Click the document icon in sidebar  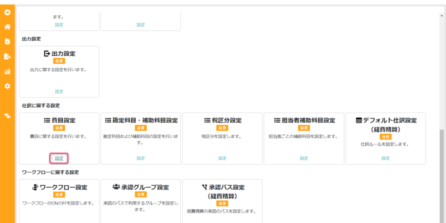click(x=7, y=42)
